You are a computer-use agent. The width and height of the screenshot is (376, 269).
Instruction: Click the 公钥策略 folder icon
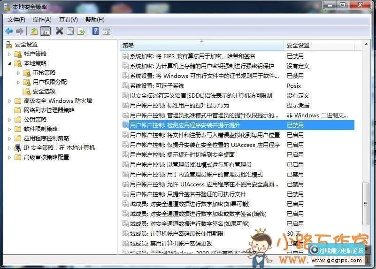tap(18, 119)
